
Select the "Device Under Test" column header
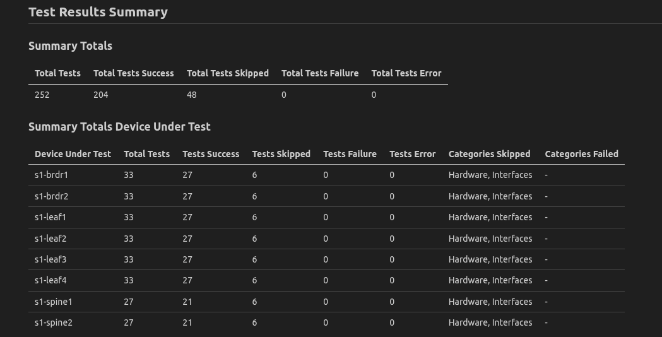(73, 154)
